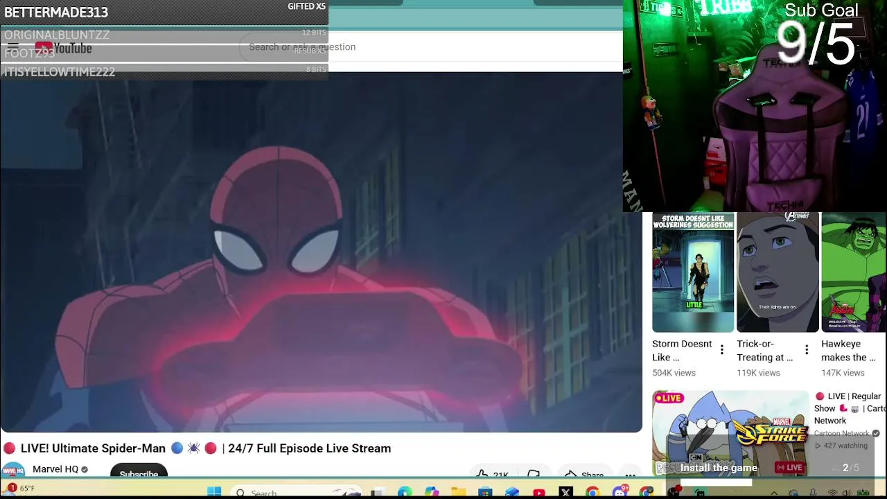
Task: Click the Spider-Man live stream video player
Action: point(321,252)
